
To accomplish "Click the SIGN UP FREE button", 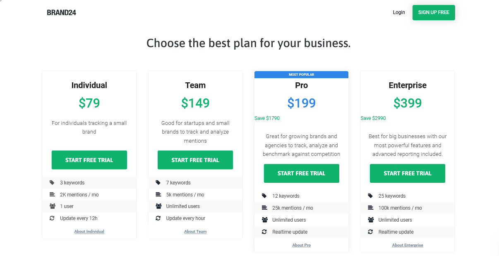I will tap(434, 12).
